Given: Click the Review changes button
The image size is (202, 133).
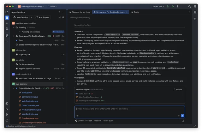Looking at the screenshot, I should 178,89.
